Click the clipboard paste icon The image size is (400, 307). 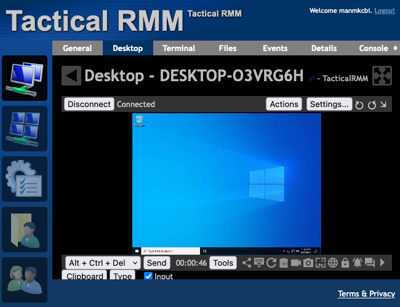[284, 263]
